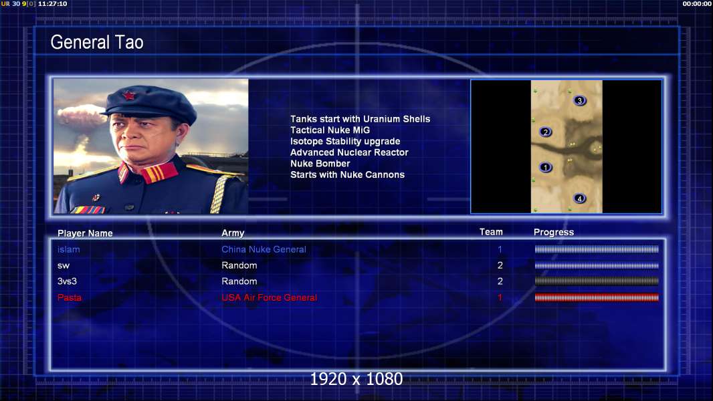Click the Player Name column header
Viewport: 713px width, 401px height.
tap(85, 233)
